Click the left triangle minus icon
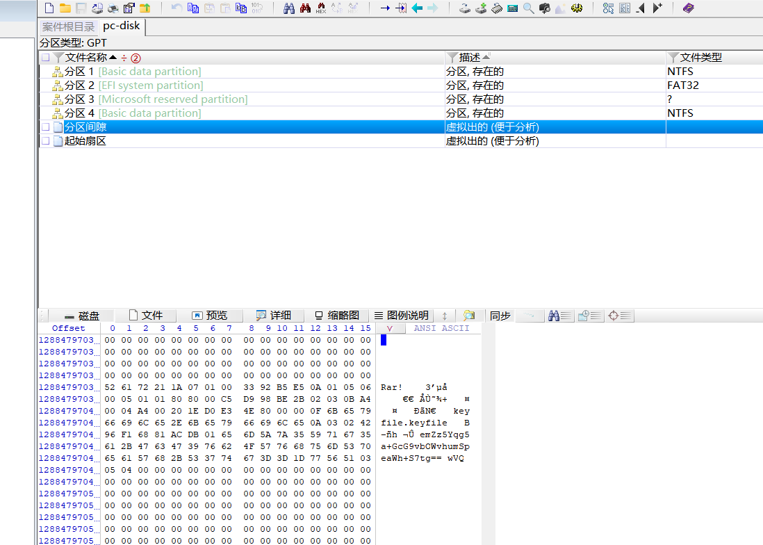763x545 pixels. (x=641, y=8)
